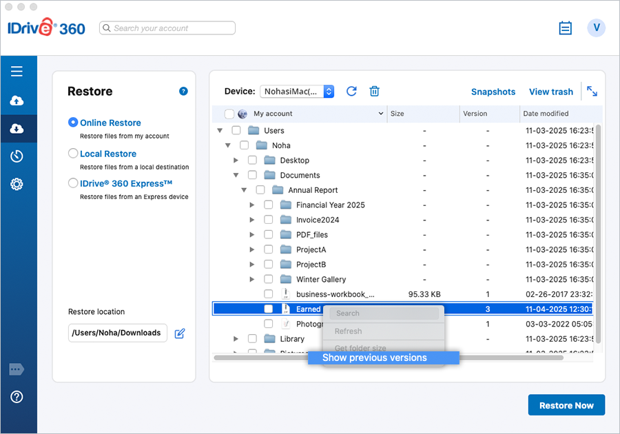
Task: Click the trash can delete icon
Action: (374, 92)
